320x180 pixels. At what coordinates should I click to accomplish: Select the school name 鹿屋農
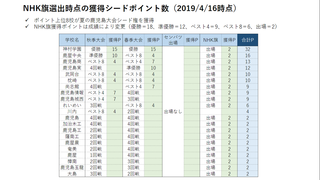[x=72, y=143]
